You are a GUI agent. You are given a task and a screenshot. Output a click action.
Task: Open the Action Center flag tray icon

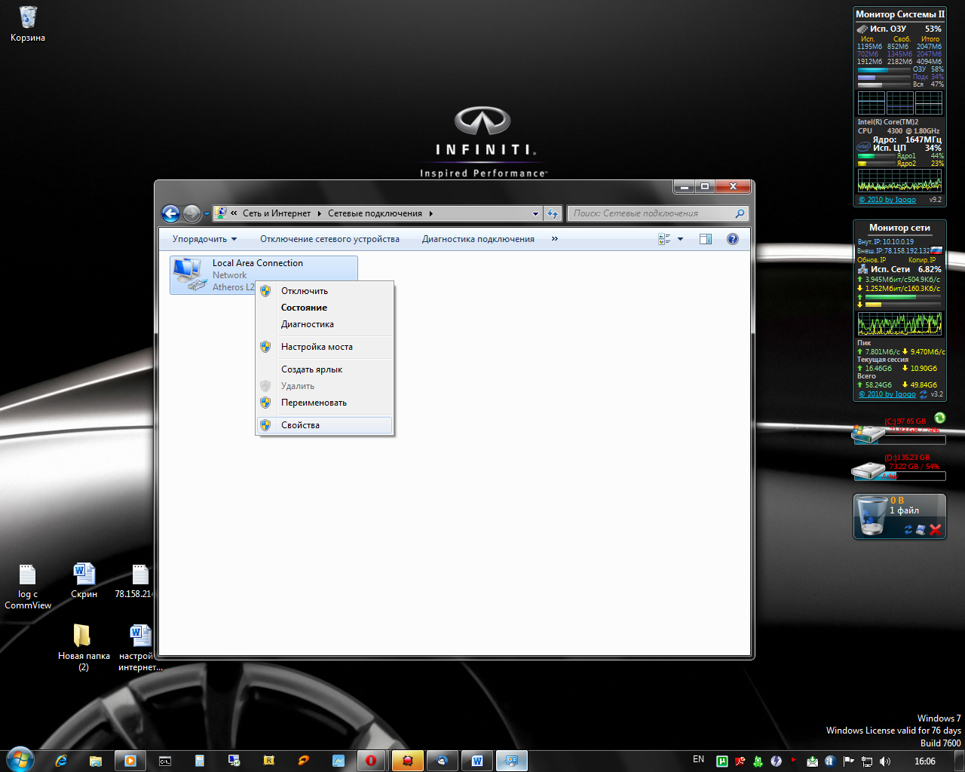pyautogui.click(x=849, y=761)
